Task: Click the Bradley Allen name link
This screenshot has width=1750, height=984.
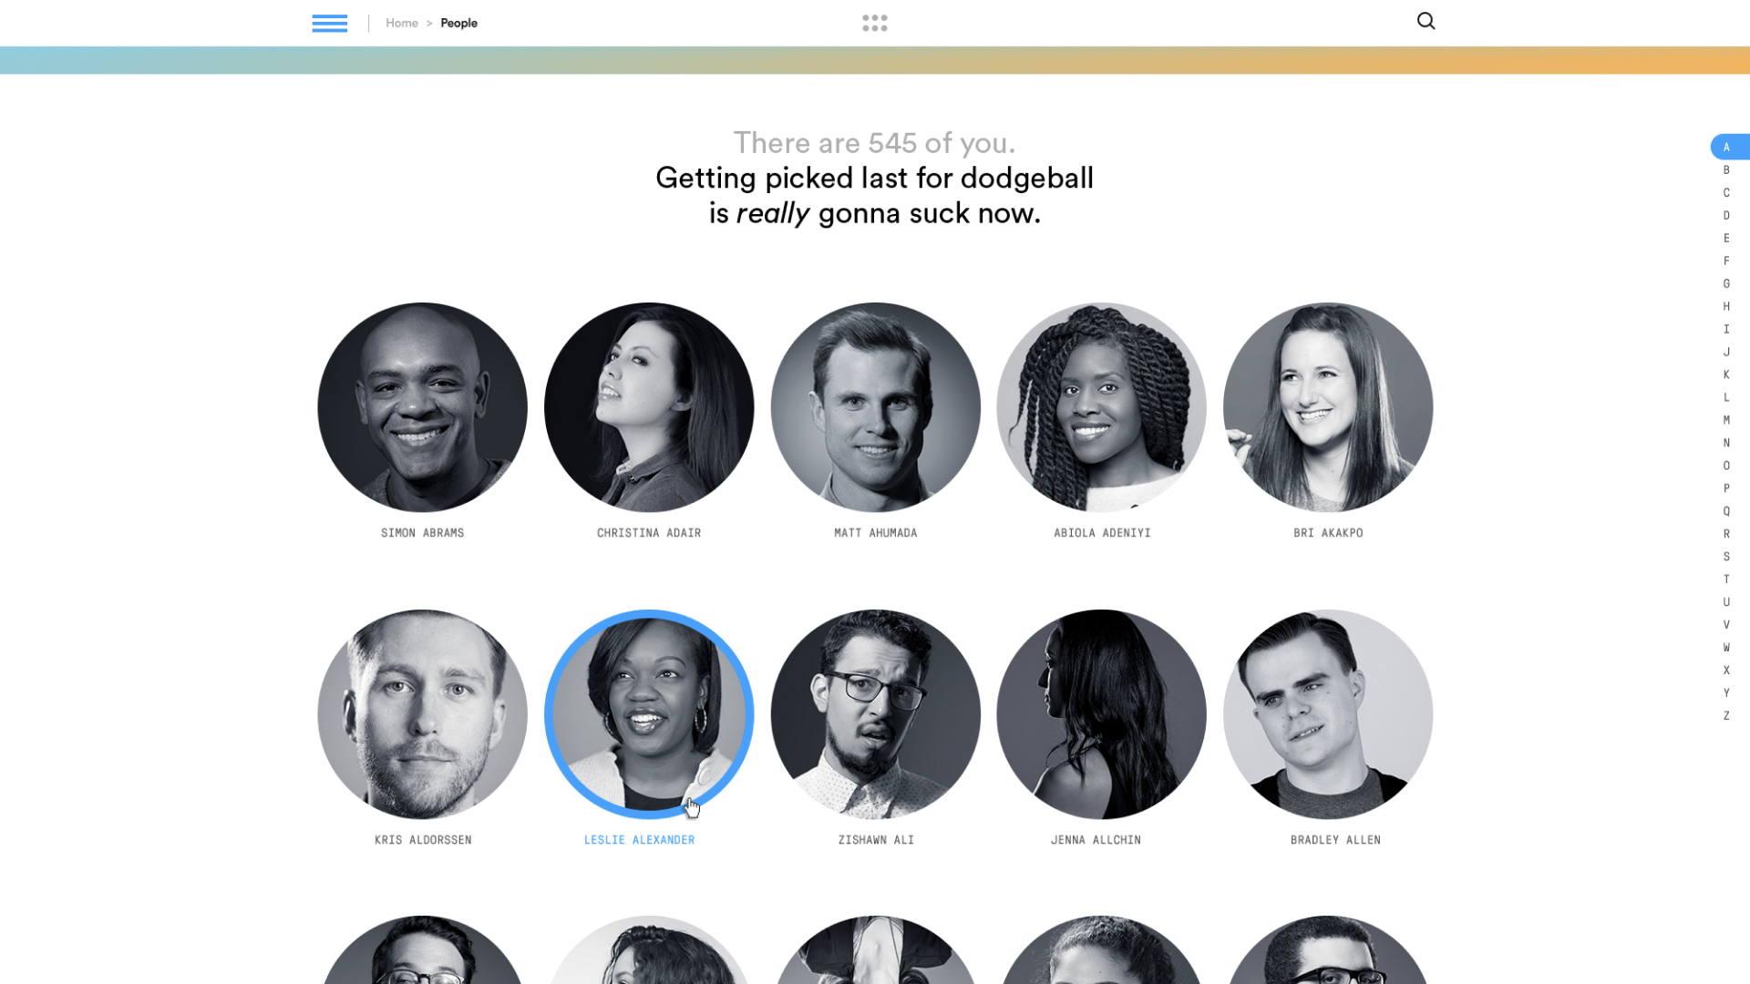Action: 1335,840
